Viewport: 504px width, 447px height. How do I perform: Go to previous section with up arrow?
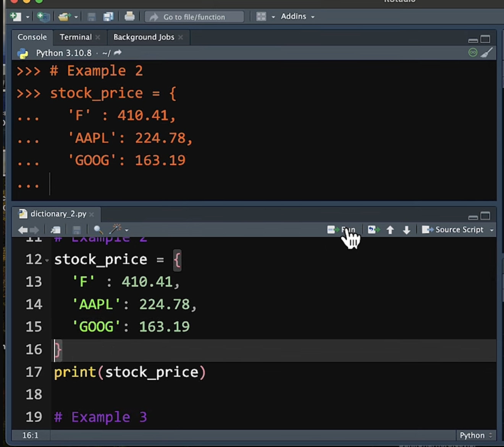(x=390, y=230)
